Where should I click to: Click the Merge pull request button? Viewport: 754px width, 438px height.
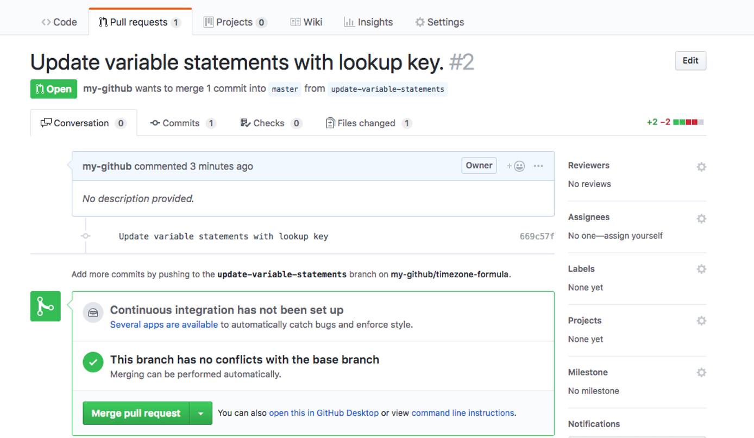135,413
